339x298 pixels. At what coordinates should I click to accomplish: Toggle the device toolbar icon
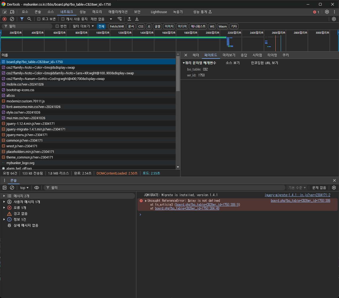click(x=12, y=12)
